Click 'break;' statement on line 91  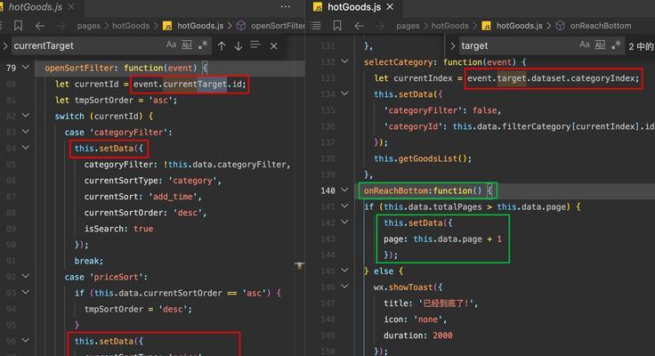pos(89,261)
